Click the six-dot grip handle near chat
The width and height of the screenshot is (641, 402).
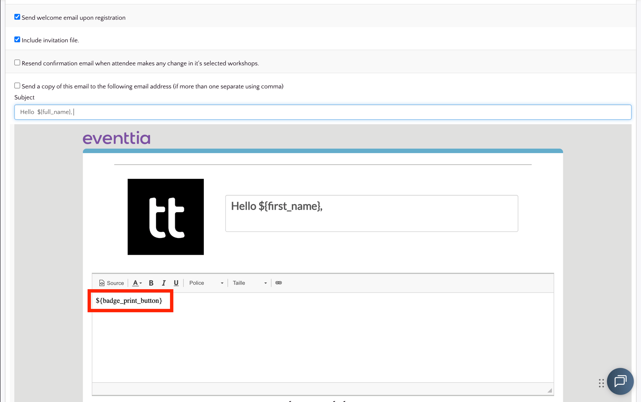coord(601,383)
